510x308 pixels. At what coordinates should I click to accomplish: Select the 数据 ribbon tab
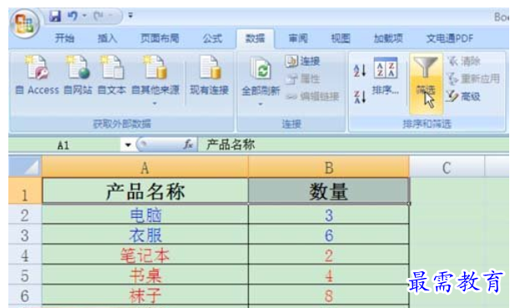pyautogui.click(x=255, y=38)
